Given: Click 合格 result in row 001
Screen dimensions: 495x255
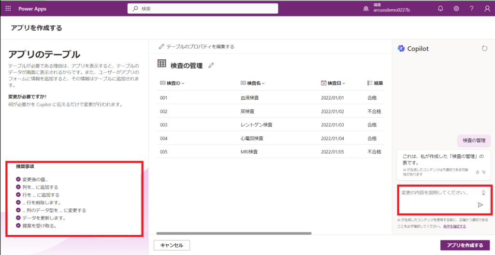Looking at the screenshot, I should [x=372, y=98].
